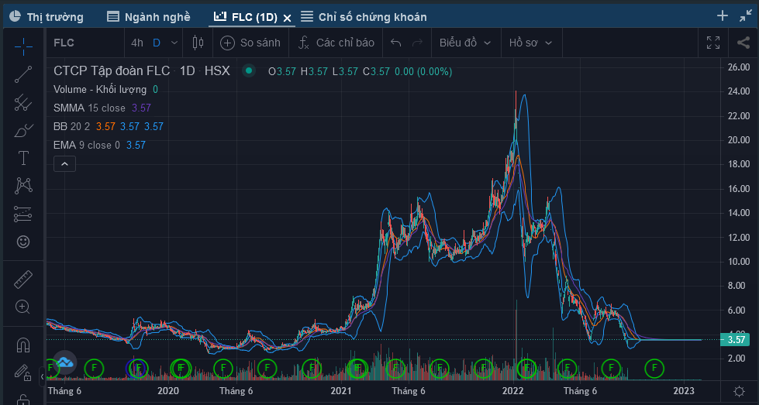This screenshot has height=405, width=759.
Task: Open the pattern drawing tools
Action: point(23,186)
